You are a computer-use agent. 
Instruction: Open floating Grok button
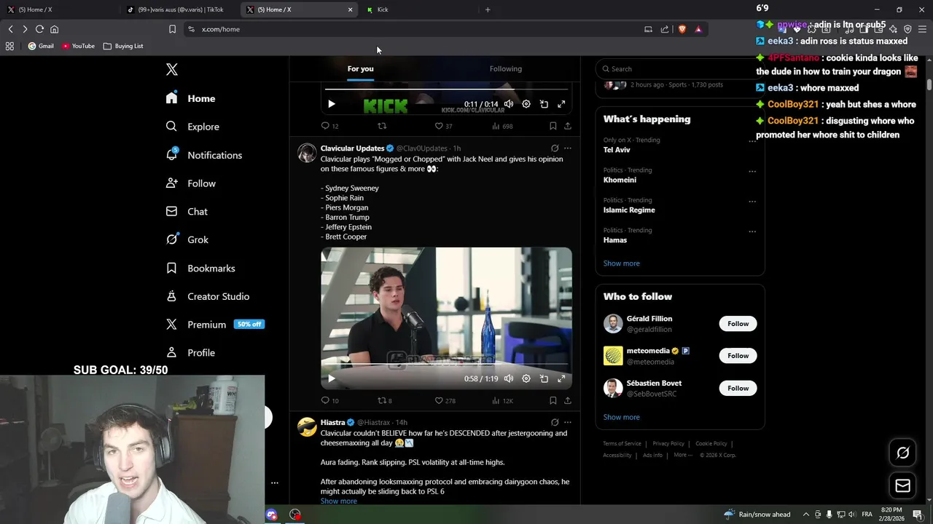click(902, 453)
